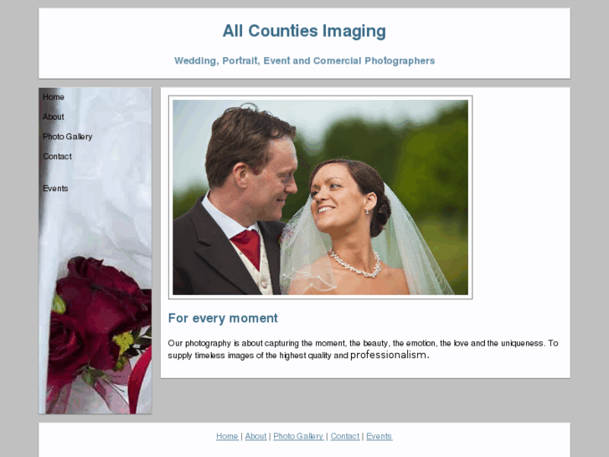Select Contact in the sidebar menu
The width and height of the screenshot is (609, 457).
tap(57, 156)
